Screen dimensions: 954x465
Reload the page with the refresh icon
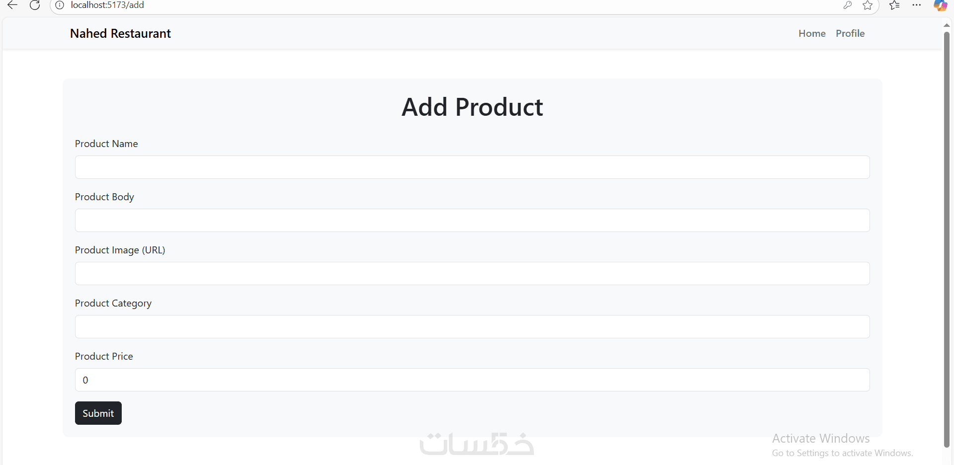coord(35,5)
